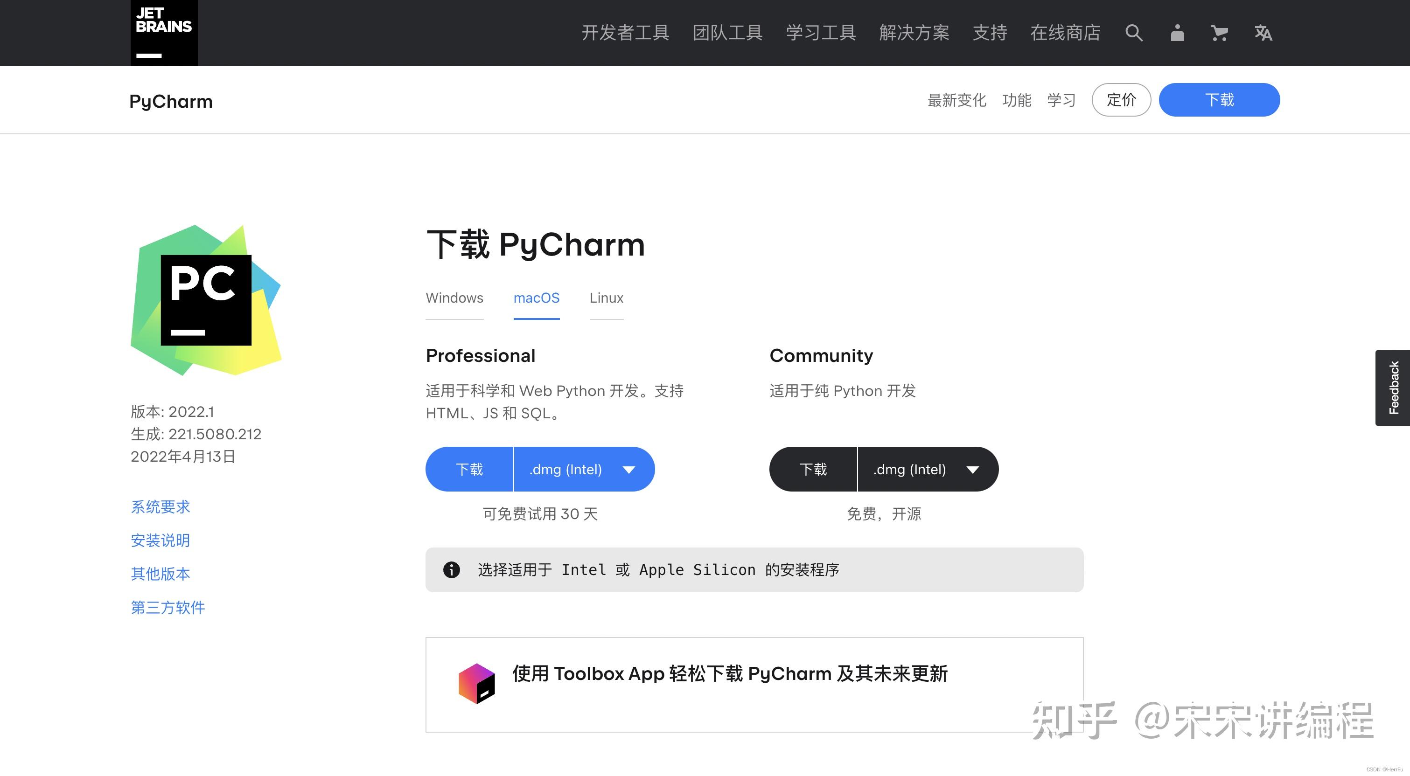Open the language switcher icon
The width and height of the screenshot is (1410, 776).
pyautogui.click(x=1263, y=33)
